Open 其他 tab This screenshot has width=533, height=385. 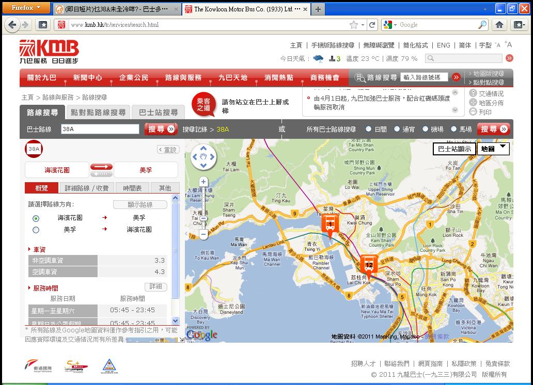tap(165, 188)
